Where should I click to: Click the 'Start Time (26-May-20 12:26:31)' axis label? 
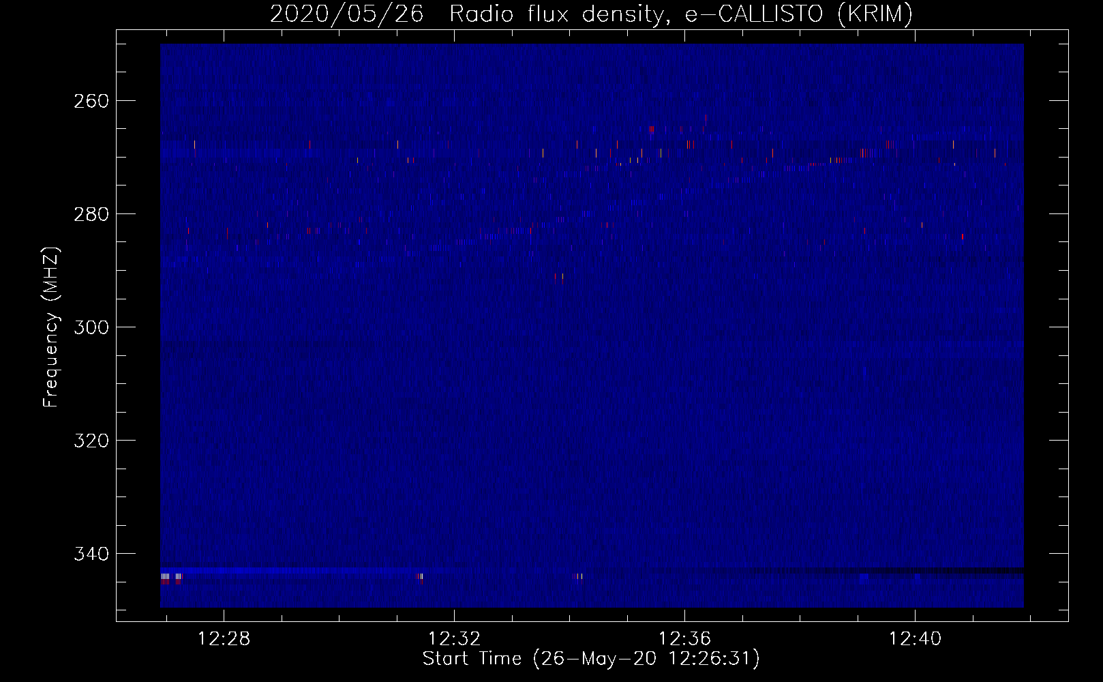(591, 659)
